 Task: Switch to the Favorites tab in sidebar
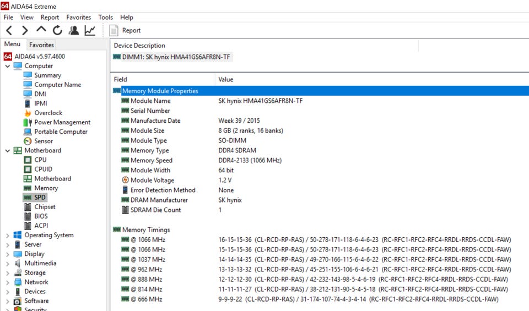[41, 45]
